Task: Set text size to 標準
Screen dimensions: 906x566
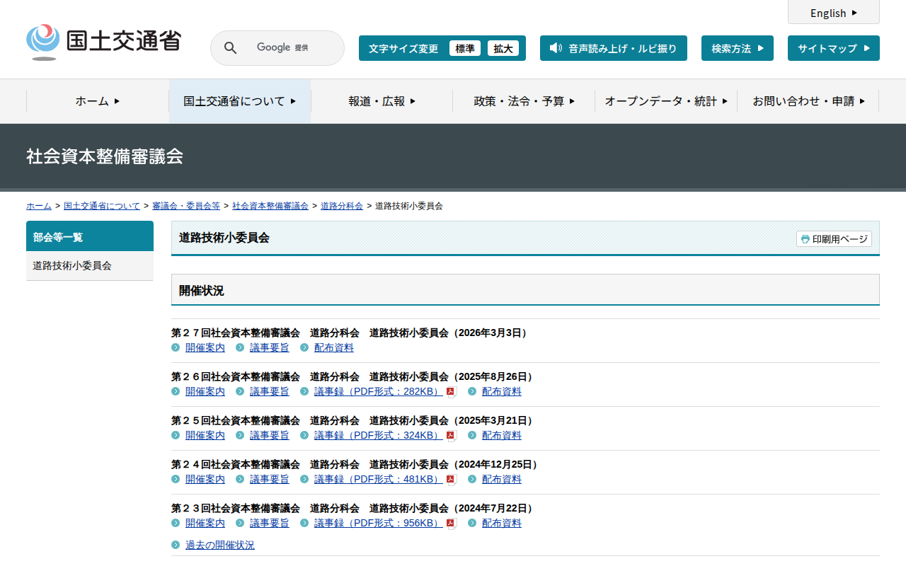Action: tap(465, 48)
